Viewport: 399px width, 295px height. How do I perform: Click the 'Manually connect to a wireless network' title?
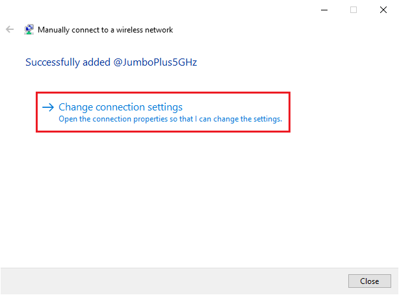tap(105, 30)
